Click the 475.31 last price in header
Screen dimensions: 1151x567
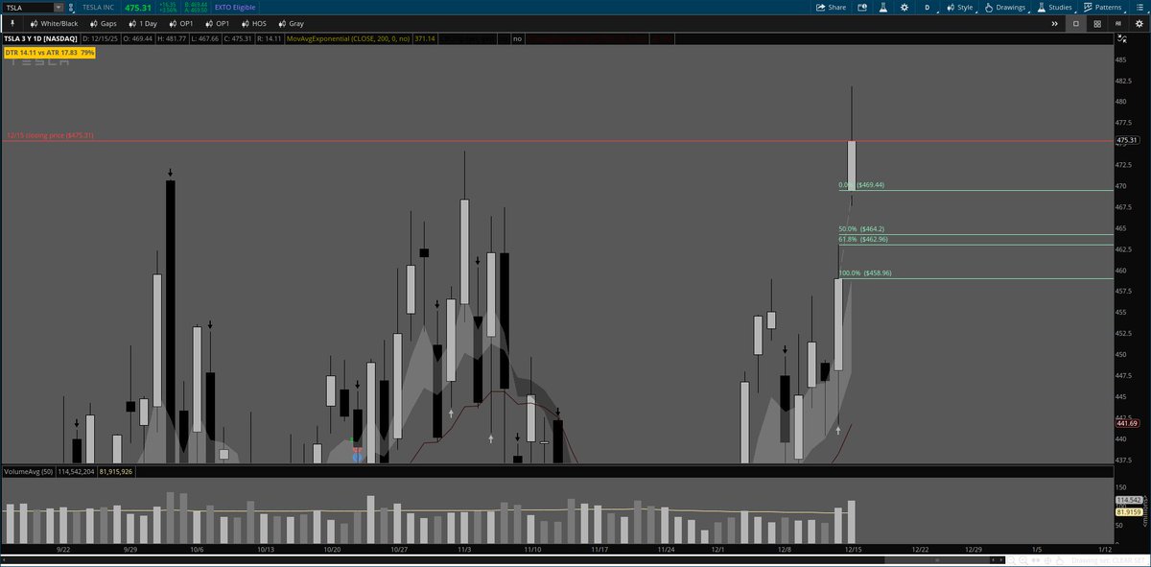[138, 8]
